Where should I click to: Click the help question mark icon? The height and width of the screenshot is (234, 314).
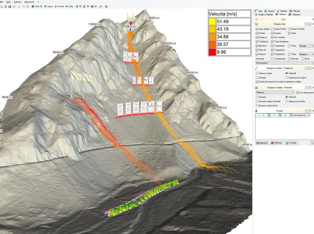106,6
